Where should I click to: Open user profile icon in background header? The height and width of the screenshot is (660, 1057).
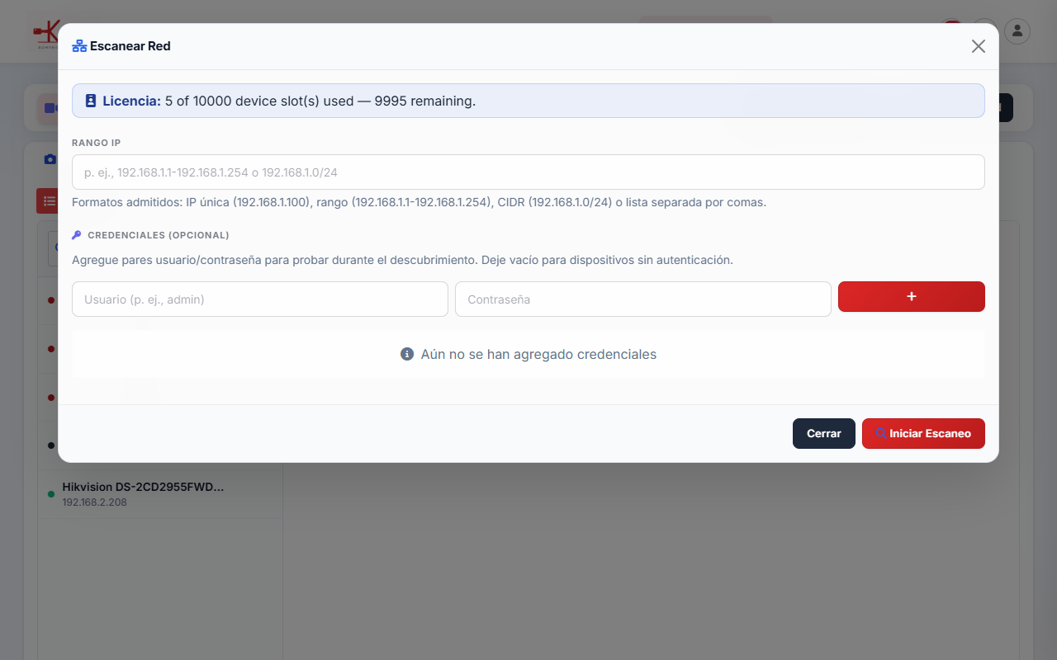pyautogui.click(x=1017, y=31)
